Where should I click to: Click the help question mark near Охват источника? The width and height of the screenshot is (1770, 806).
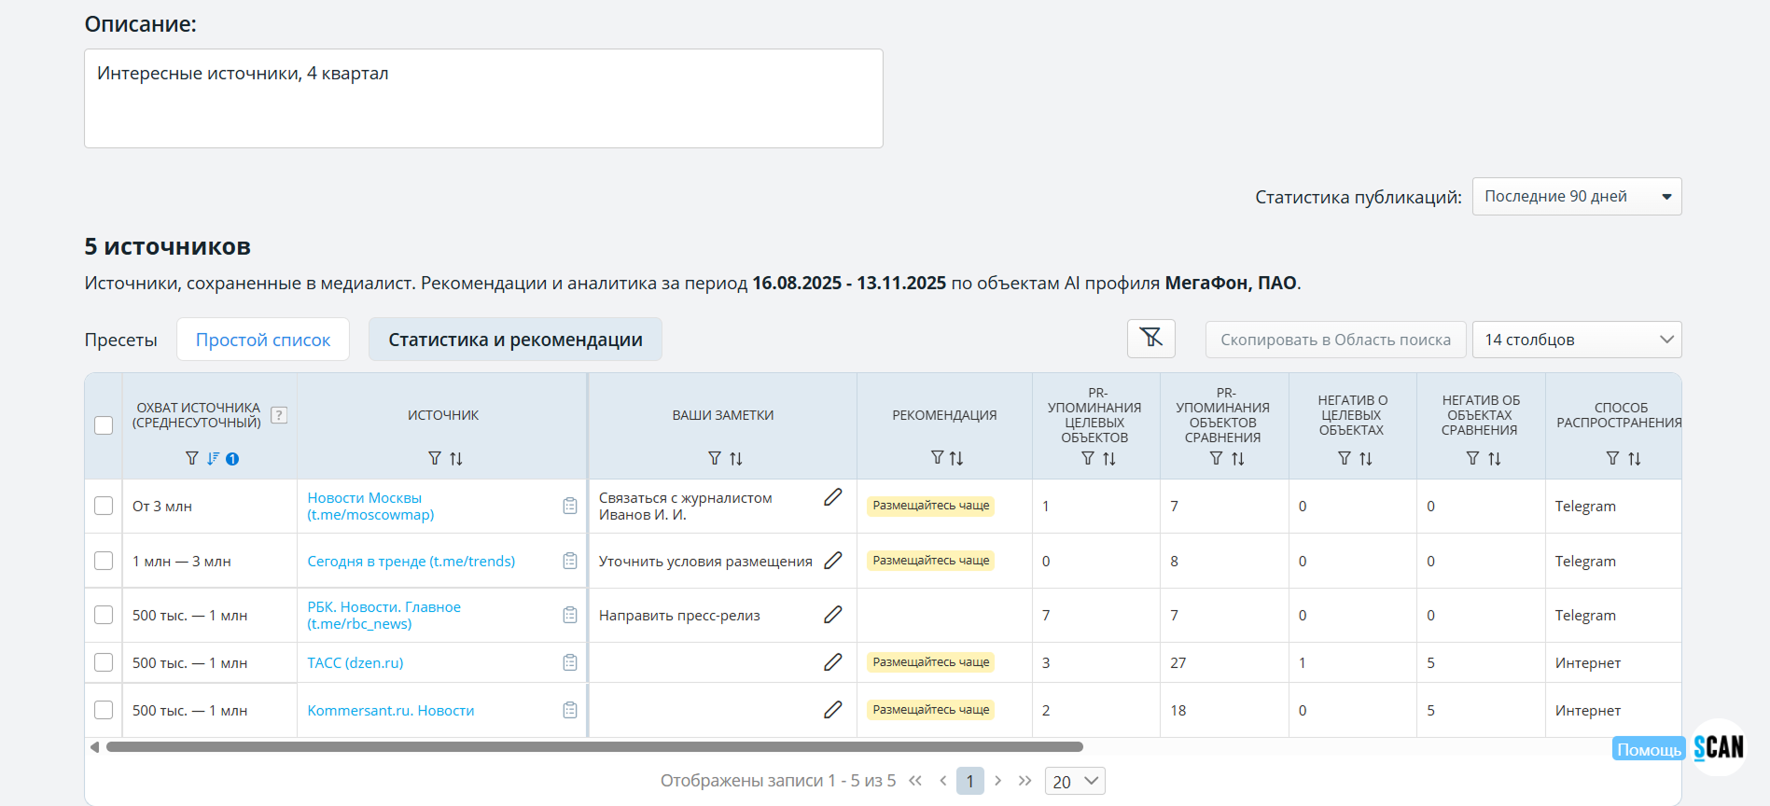279,415
